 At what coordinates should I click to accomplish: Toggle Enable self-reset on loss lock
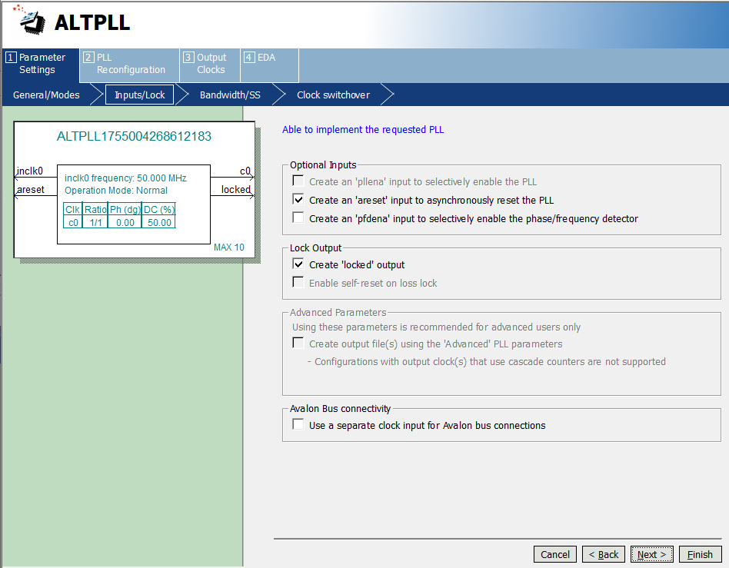pyautogui.click(x=298, y=282)
